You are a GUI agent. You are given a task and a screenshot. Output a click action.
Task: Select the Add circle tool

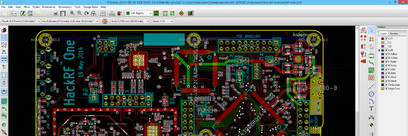[x=371, y=93]
